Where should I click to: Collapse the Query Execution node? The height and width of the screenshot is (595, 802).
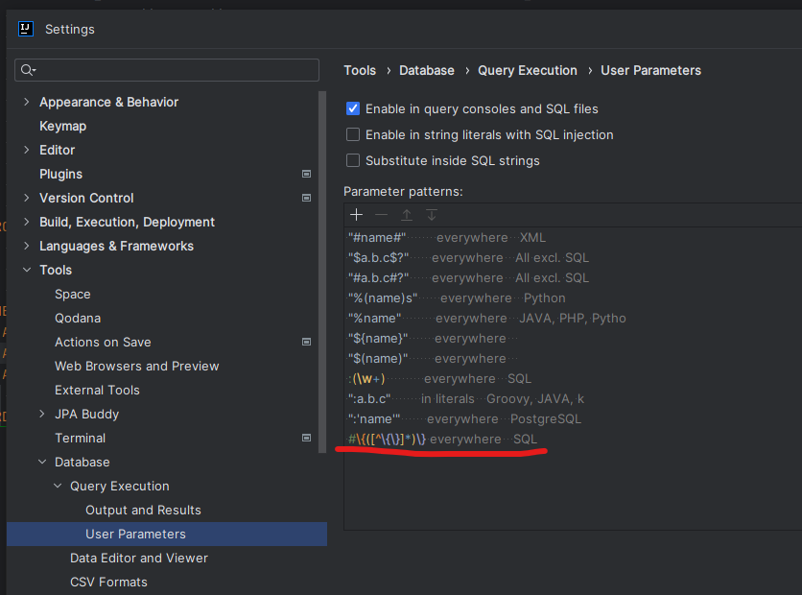58,486
